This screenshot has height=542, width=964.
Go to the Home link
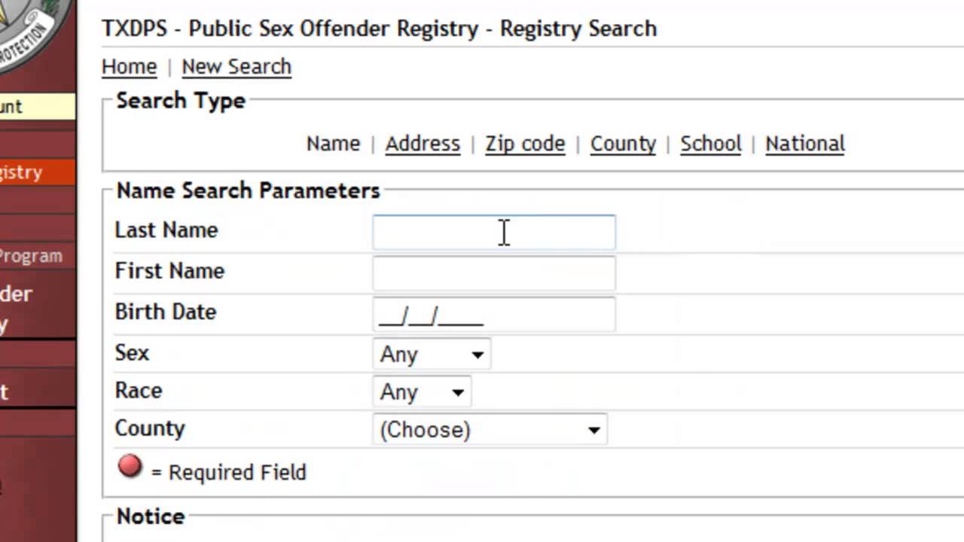point(129,67)
